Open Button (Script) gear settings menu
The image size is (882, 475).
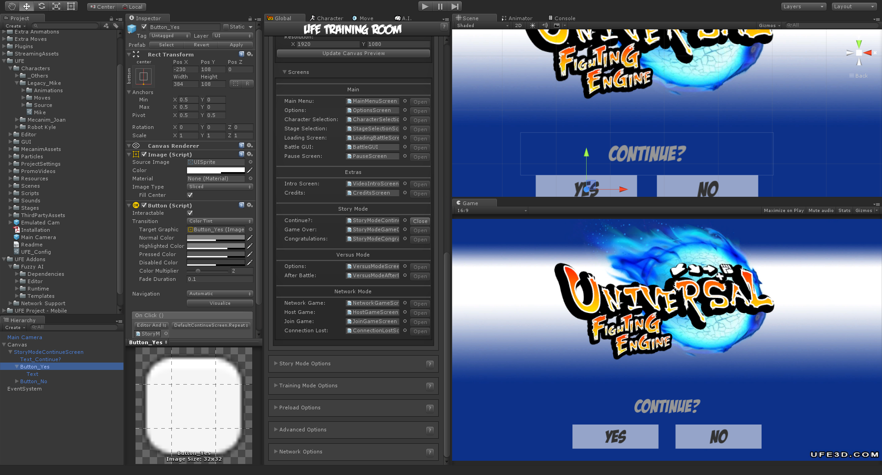tap(249, 205)
